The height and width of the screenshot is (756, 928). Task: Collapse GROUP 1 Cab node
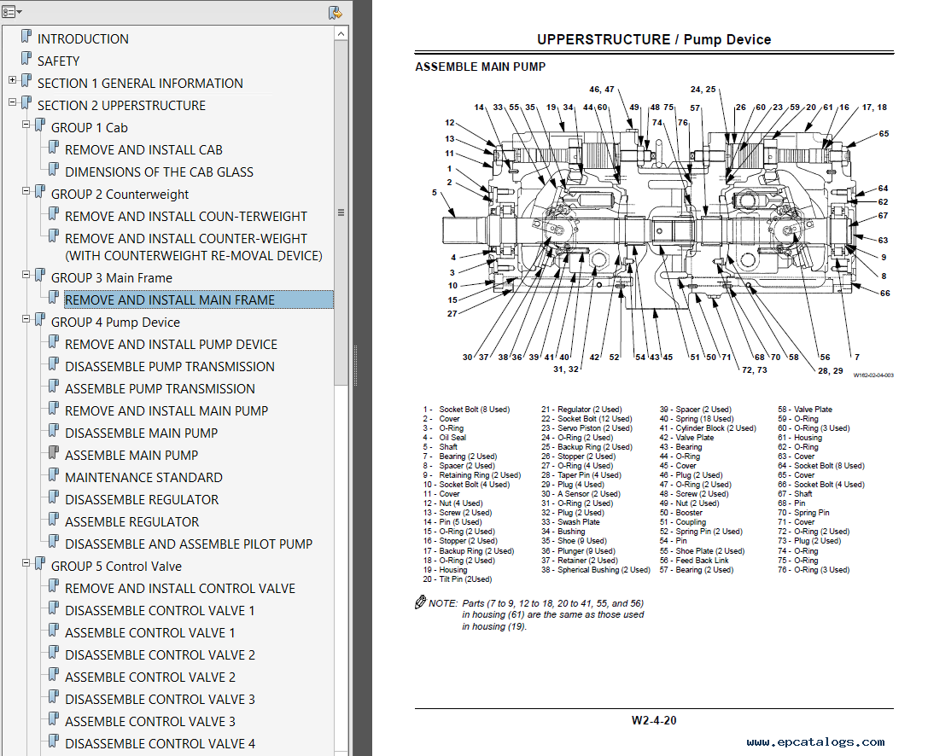26,125
